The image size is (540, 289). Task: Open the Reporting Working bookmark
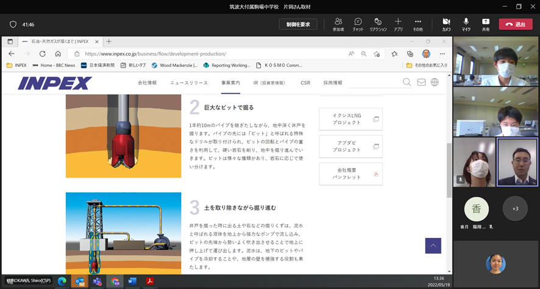(x=227, y=65)
